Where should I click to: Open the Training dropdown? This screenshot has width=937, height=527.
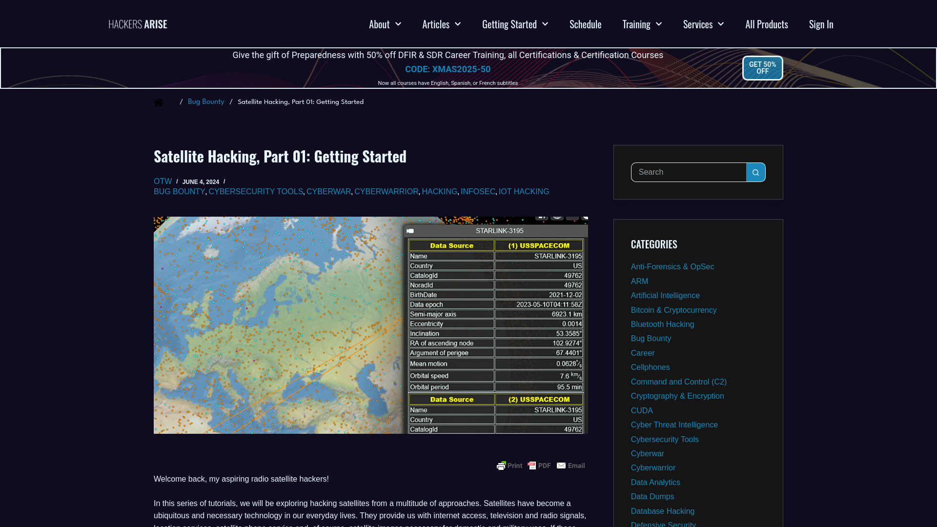pyautogui.click(x=658, y=24)
